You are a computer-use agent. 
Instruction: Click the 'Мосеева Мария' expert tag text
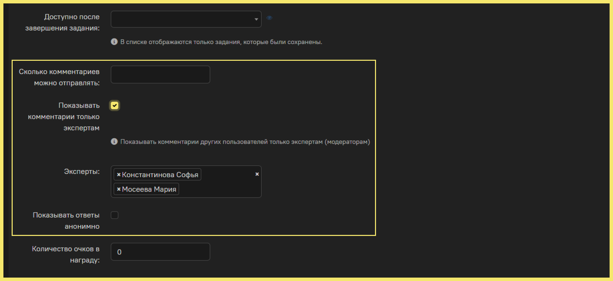[x=149, y=189]
